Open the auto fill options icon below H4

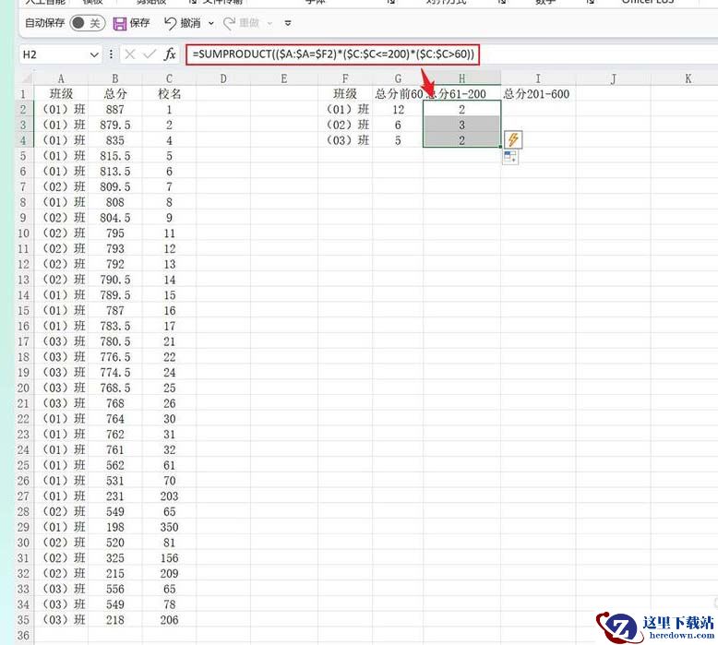pyautogui.click(x=510, y=157)
